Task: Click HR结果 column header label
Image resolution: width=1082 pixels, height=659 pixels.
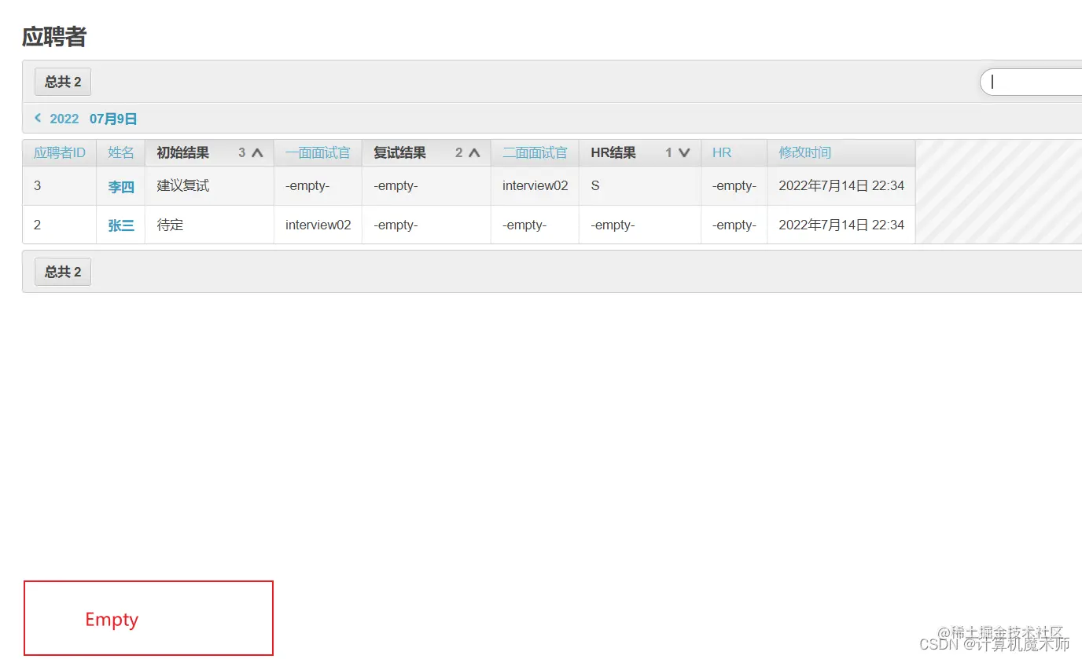Action: click(613, 153)
